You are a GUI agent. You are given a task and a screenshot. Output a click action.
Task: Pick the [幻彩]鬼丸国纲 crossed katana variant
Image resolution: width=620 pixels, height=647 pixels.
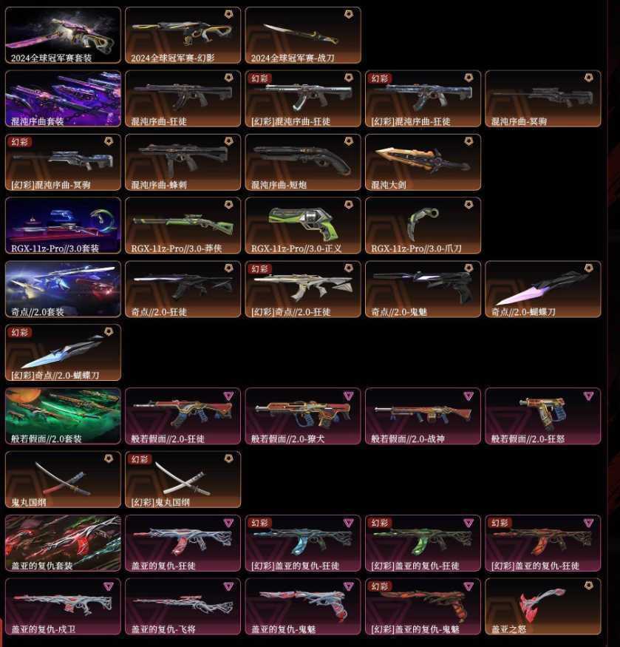tap(183, 479)
